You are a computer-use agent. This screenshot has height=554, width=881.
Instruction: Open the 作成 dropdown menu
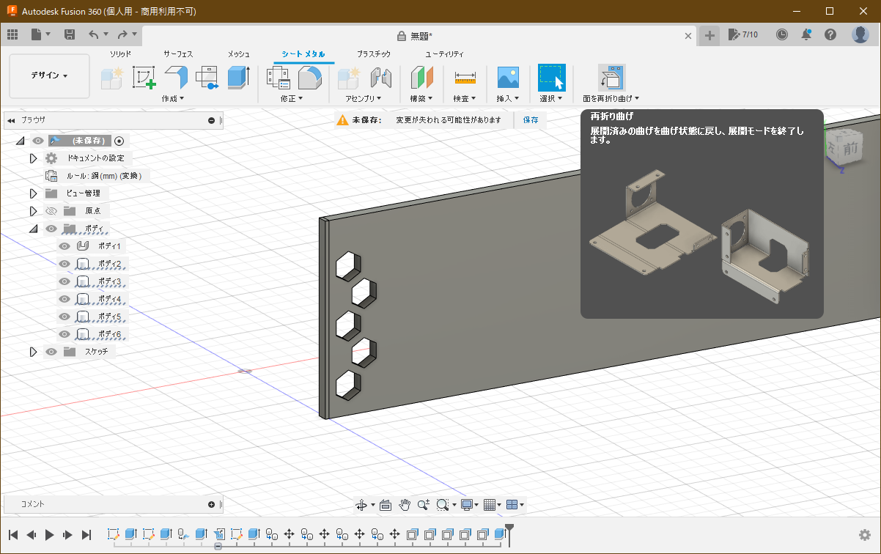point(173,98)
